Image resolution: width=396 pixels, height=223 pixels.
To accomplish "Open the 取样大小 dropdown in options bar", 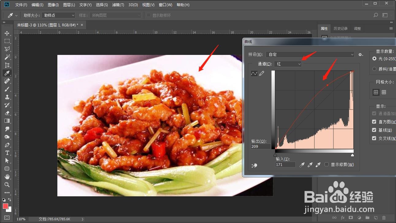I will point(58,15).
